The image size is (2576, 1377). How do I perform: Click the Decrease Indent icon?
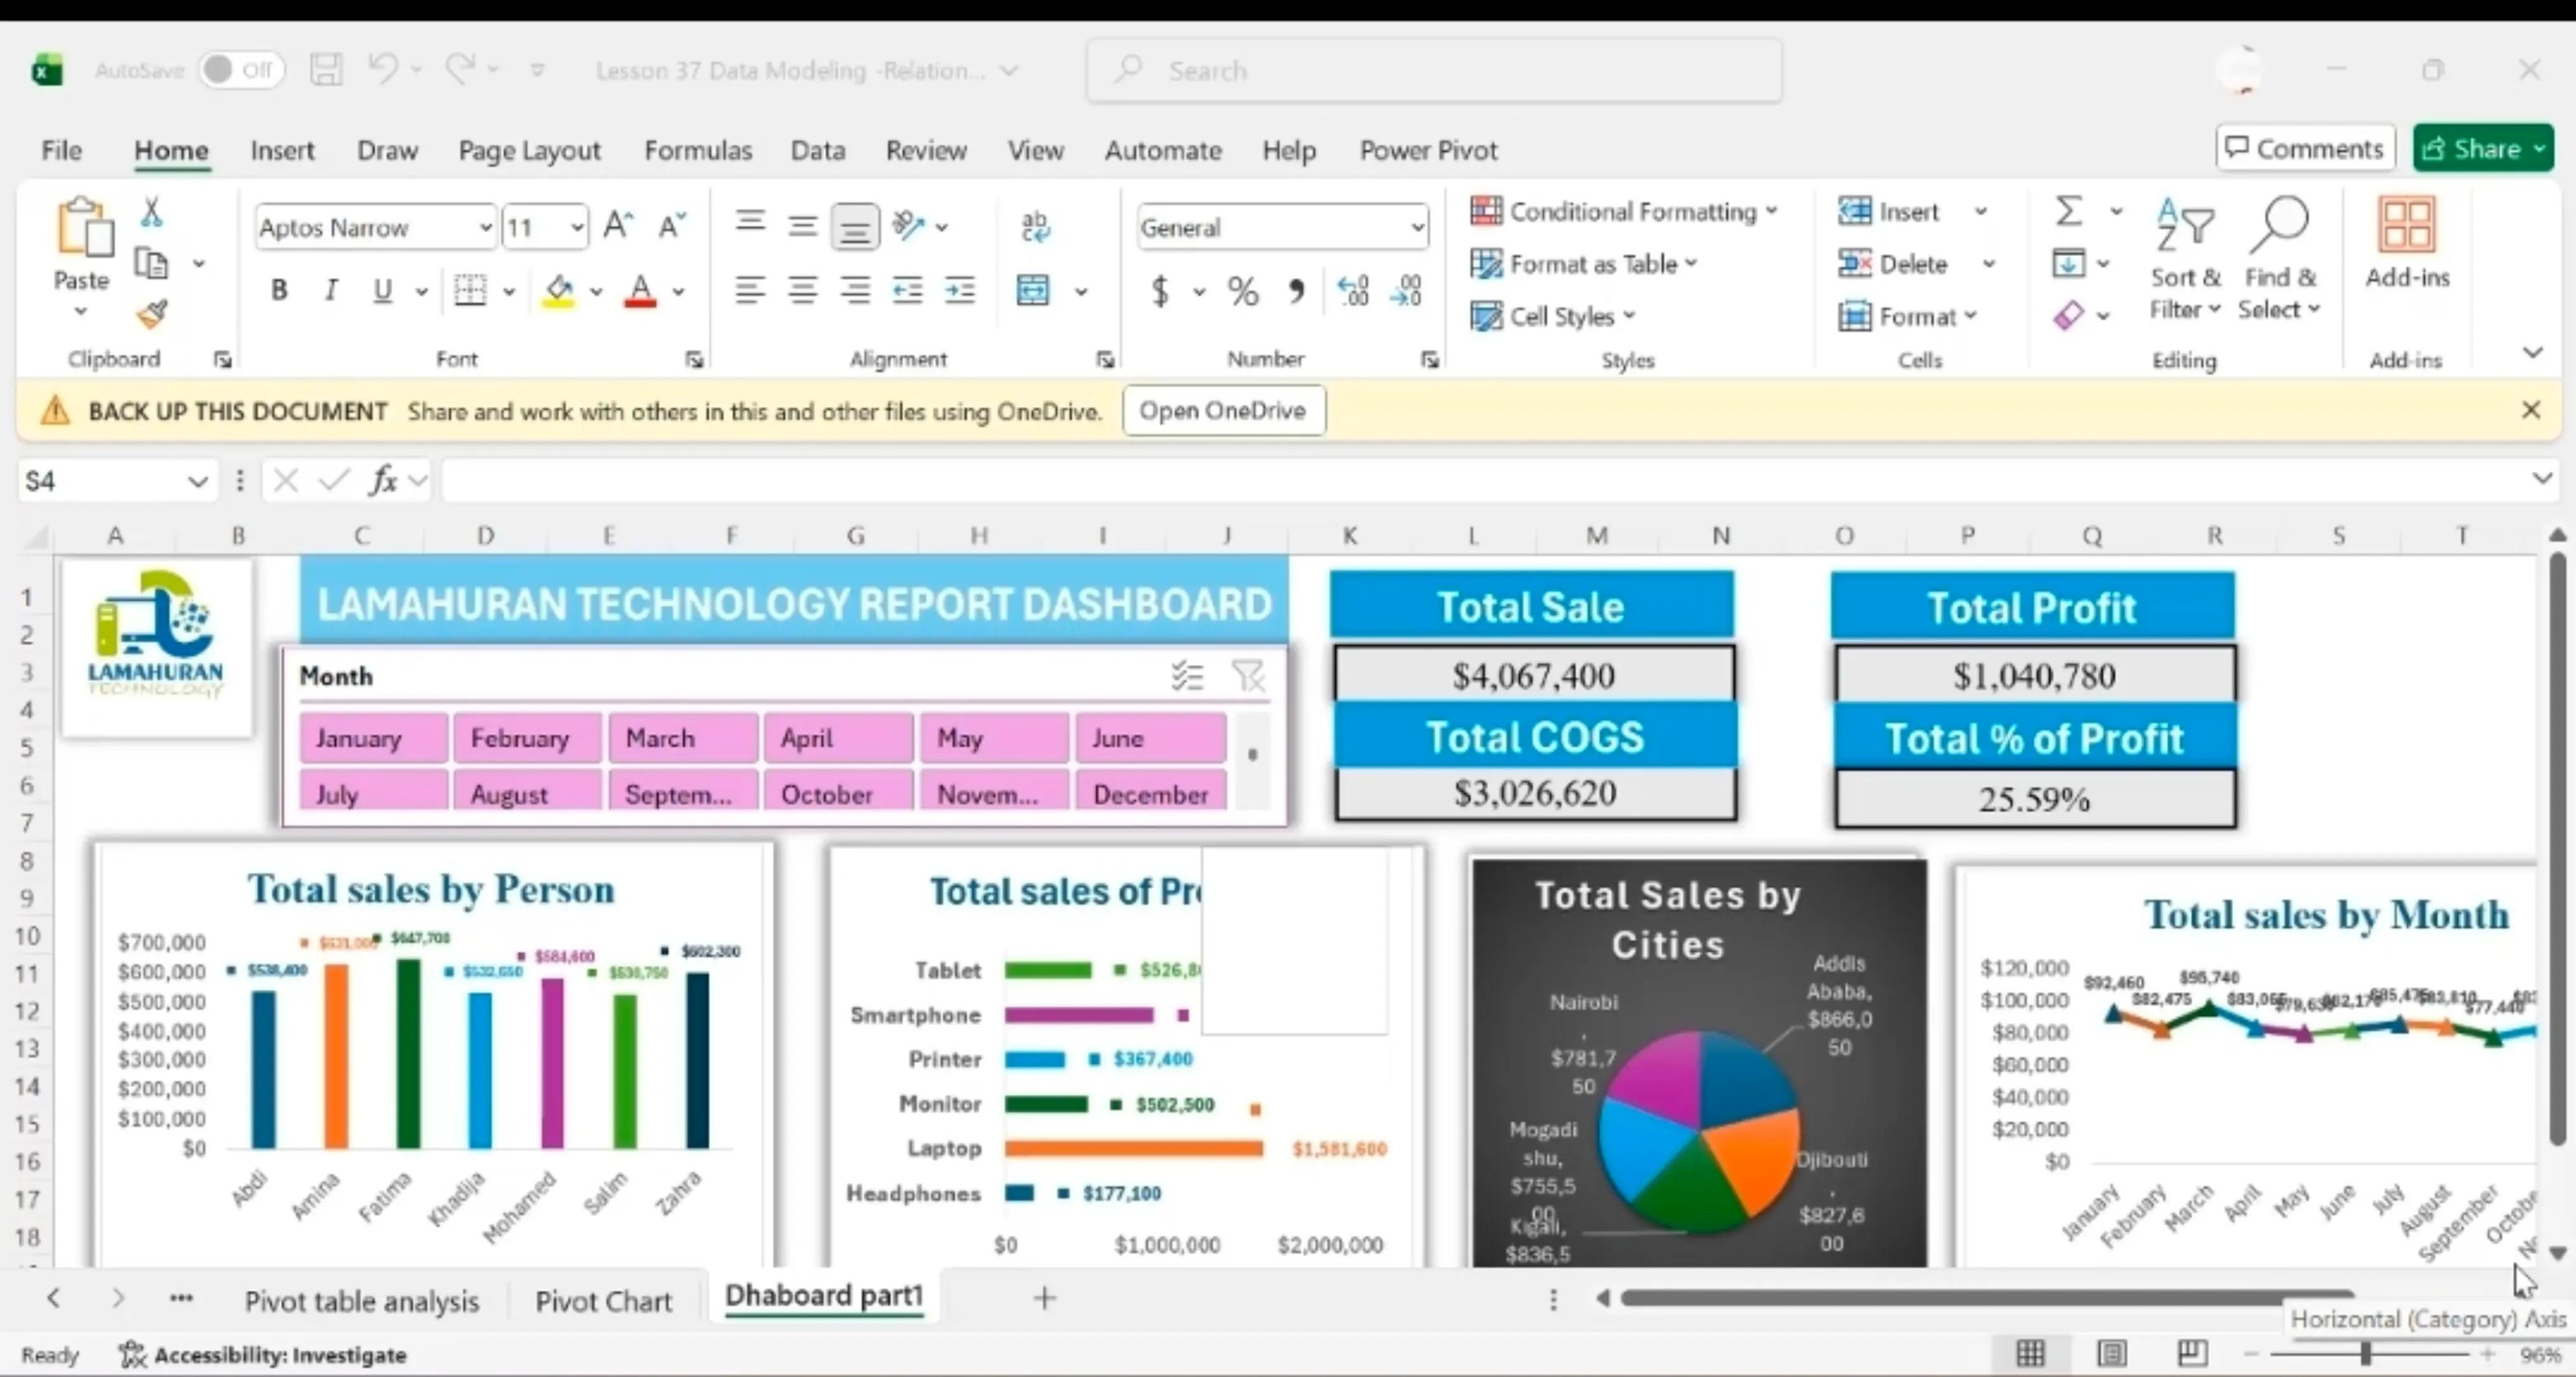pyautogui.click(x=907, y=290)
